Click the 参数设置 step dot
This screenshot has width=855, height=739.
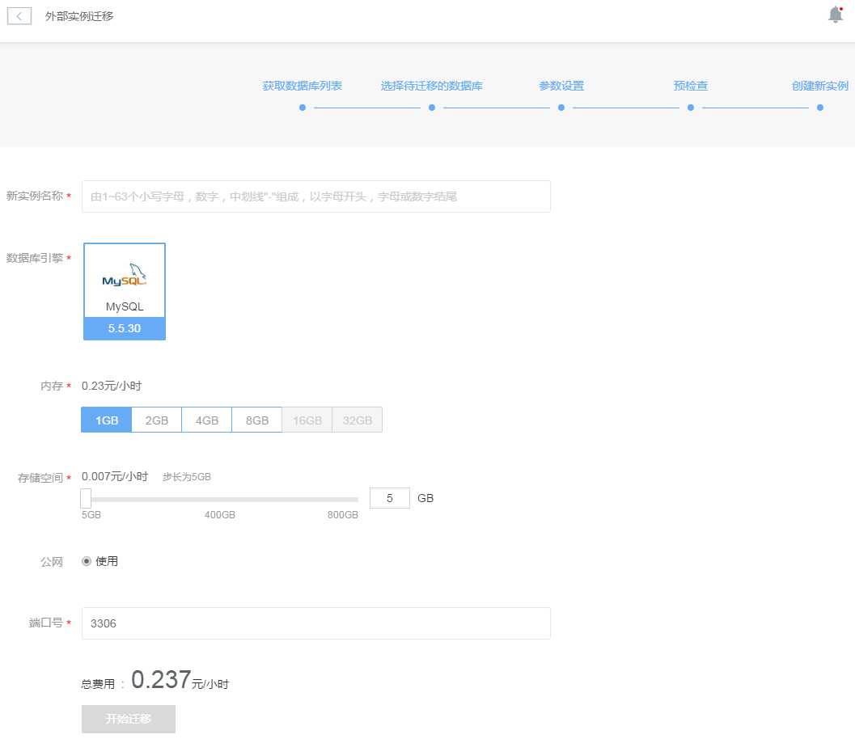tap(561, 107)
